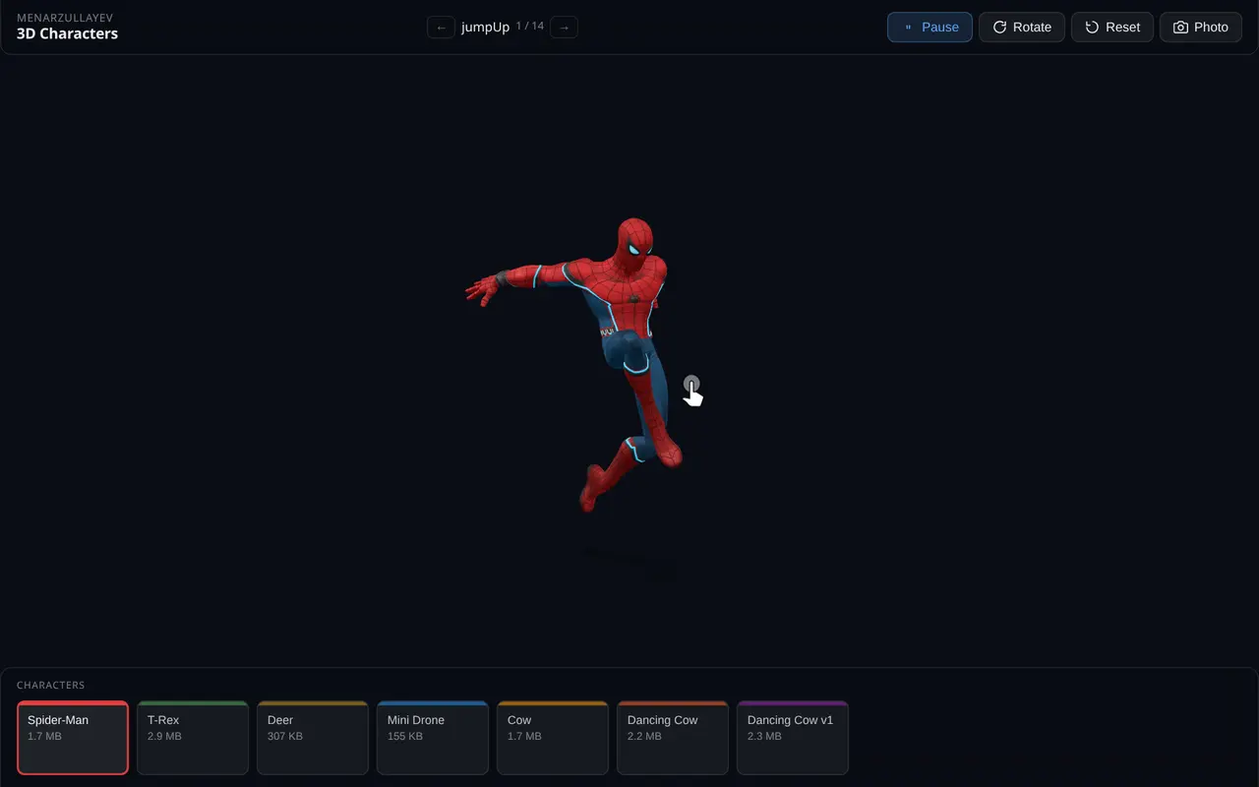The width and height of the screenshot is (1259, 787).
Task: Switch to the Mini Drone model
Action: (x=433, y=738)
